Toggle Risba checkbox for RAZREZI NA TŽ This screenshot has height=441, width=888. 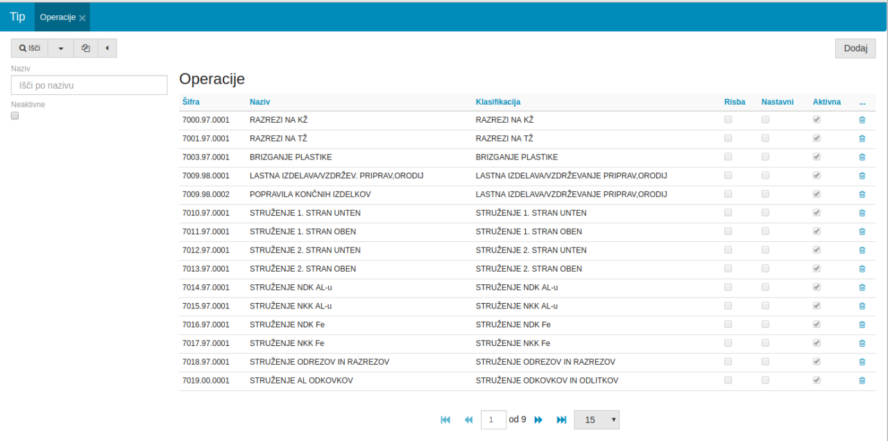coord(728,139)
